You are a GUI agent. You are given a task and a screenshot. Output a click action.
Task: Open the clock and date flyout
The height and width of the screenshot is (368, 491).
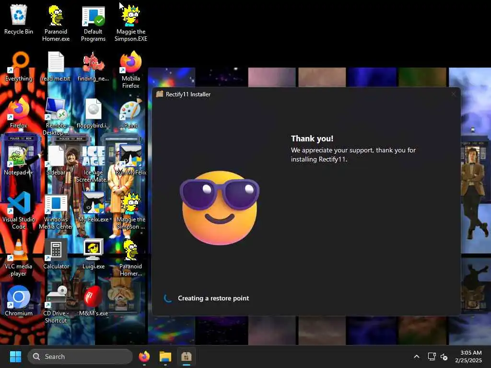pos(468,356)
